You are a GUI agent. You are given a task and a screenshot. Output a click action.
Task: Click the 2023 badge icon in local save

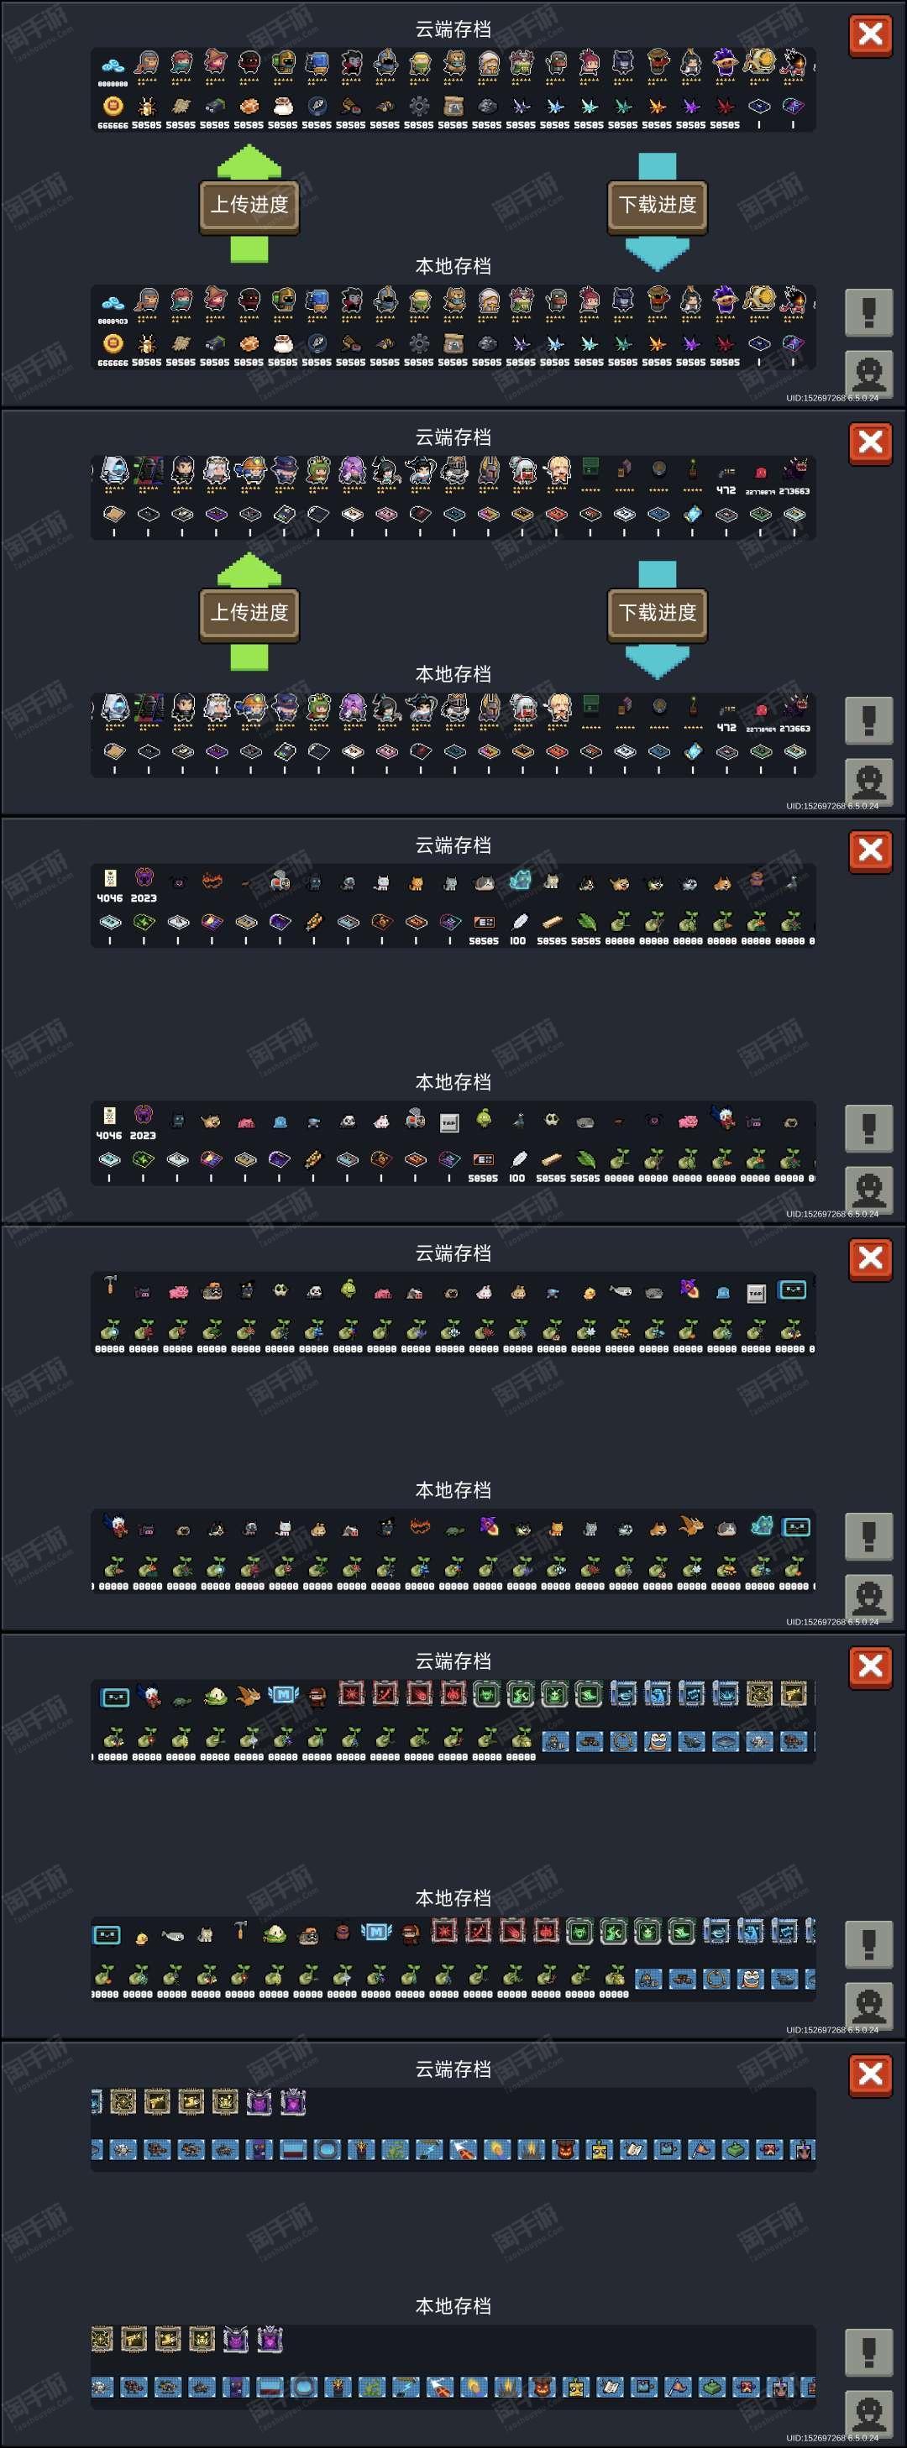point(144,1116)
